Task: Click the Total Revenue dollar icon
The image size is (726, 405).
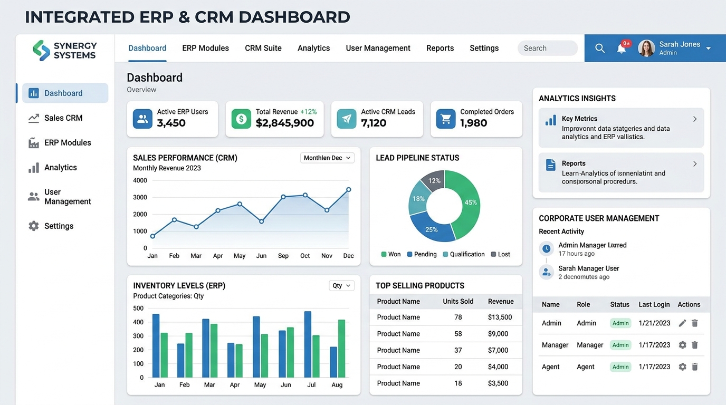Action: click(x=241, y=119)
